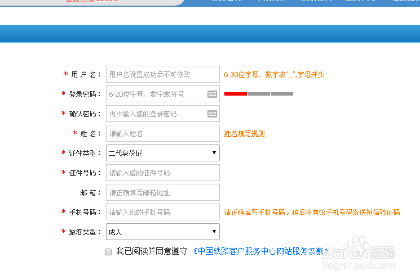Click the 用户名 input field

(x=163, y=74)
